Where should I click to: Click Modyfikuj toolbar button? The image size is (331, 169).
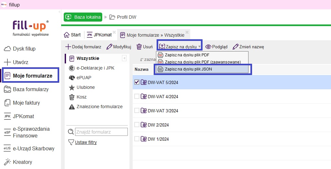point(119,47)
